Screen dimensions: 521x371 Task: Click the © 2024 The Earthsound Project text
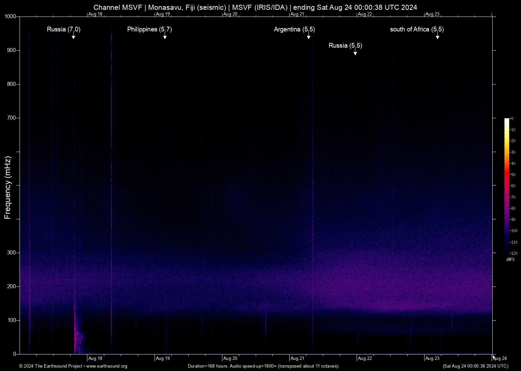click(51, 366)
